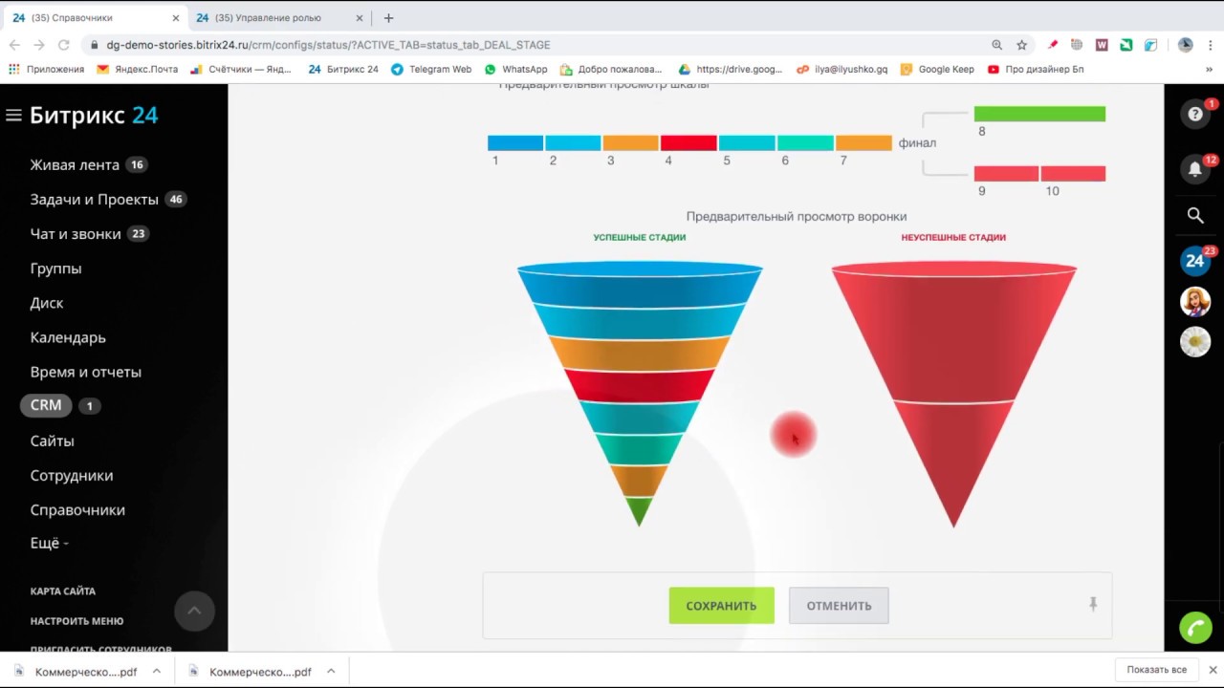This screenshot has height=688, width=1224.
Task: Click the СОХРАНИТЬ button
Action: [x=721, y=606]
